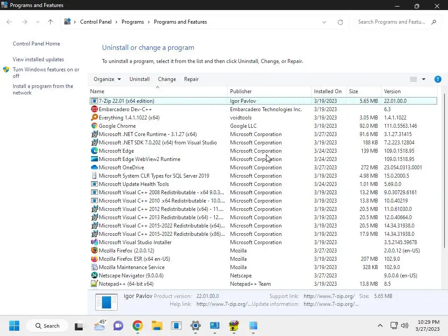448x336 pixels.
Task: Select Microsoft Update Health Tools row
Action: tap(263, 184)
